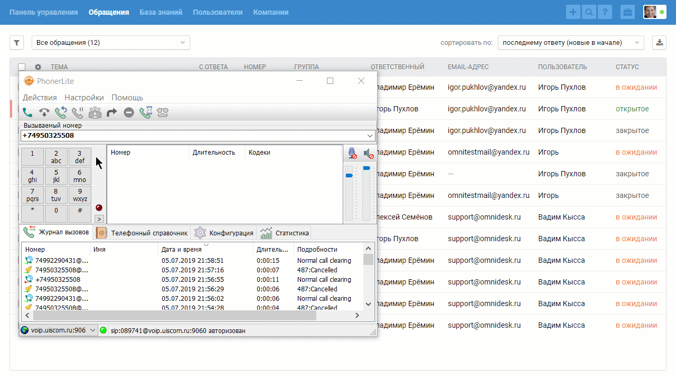Open the sort-by 'последнему ответу' dropdown

click(571, 43)
